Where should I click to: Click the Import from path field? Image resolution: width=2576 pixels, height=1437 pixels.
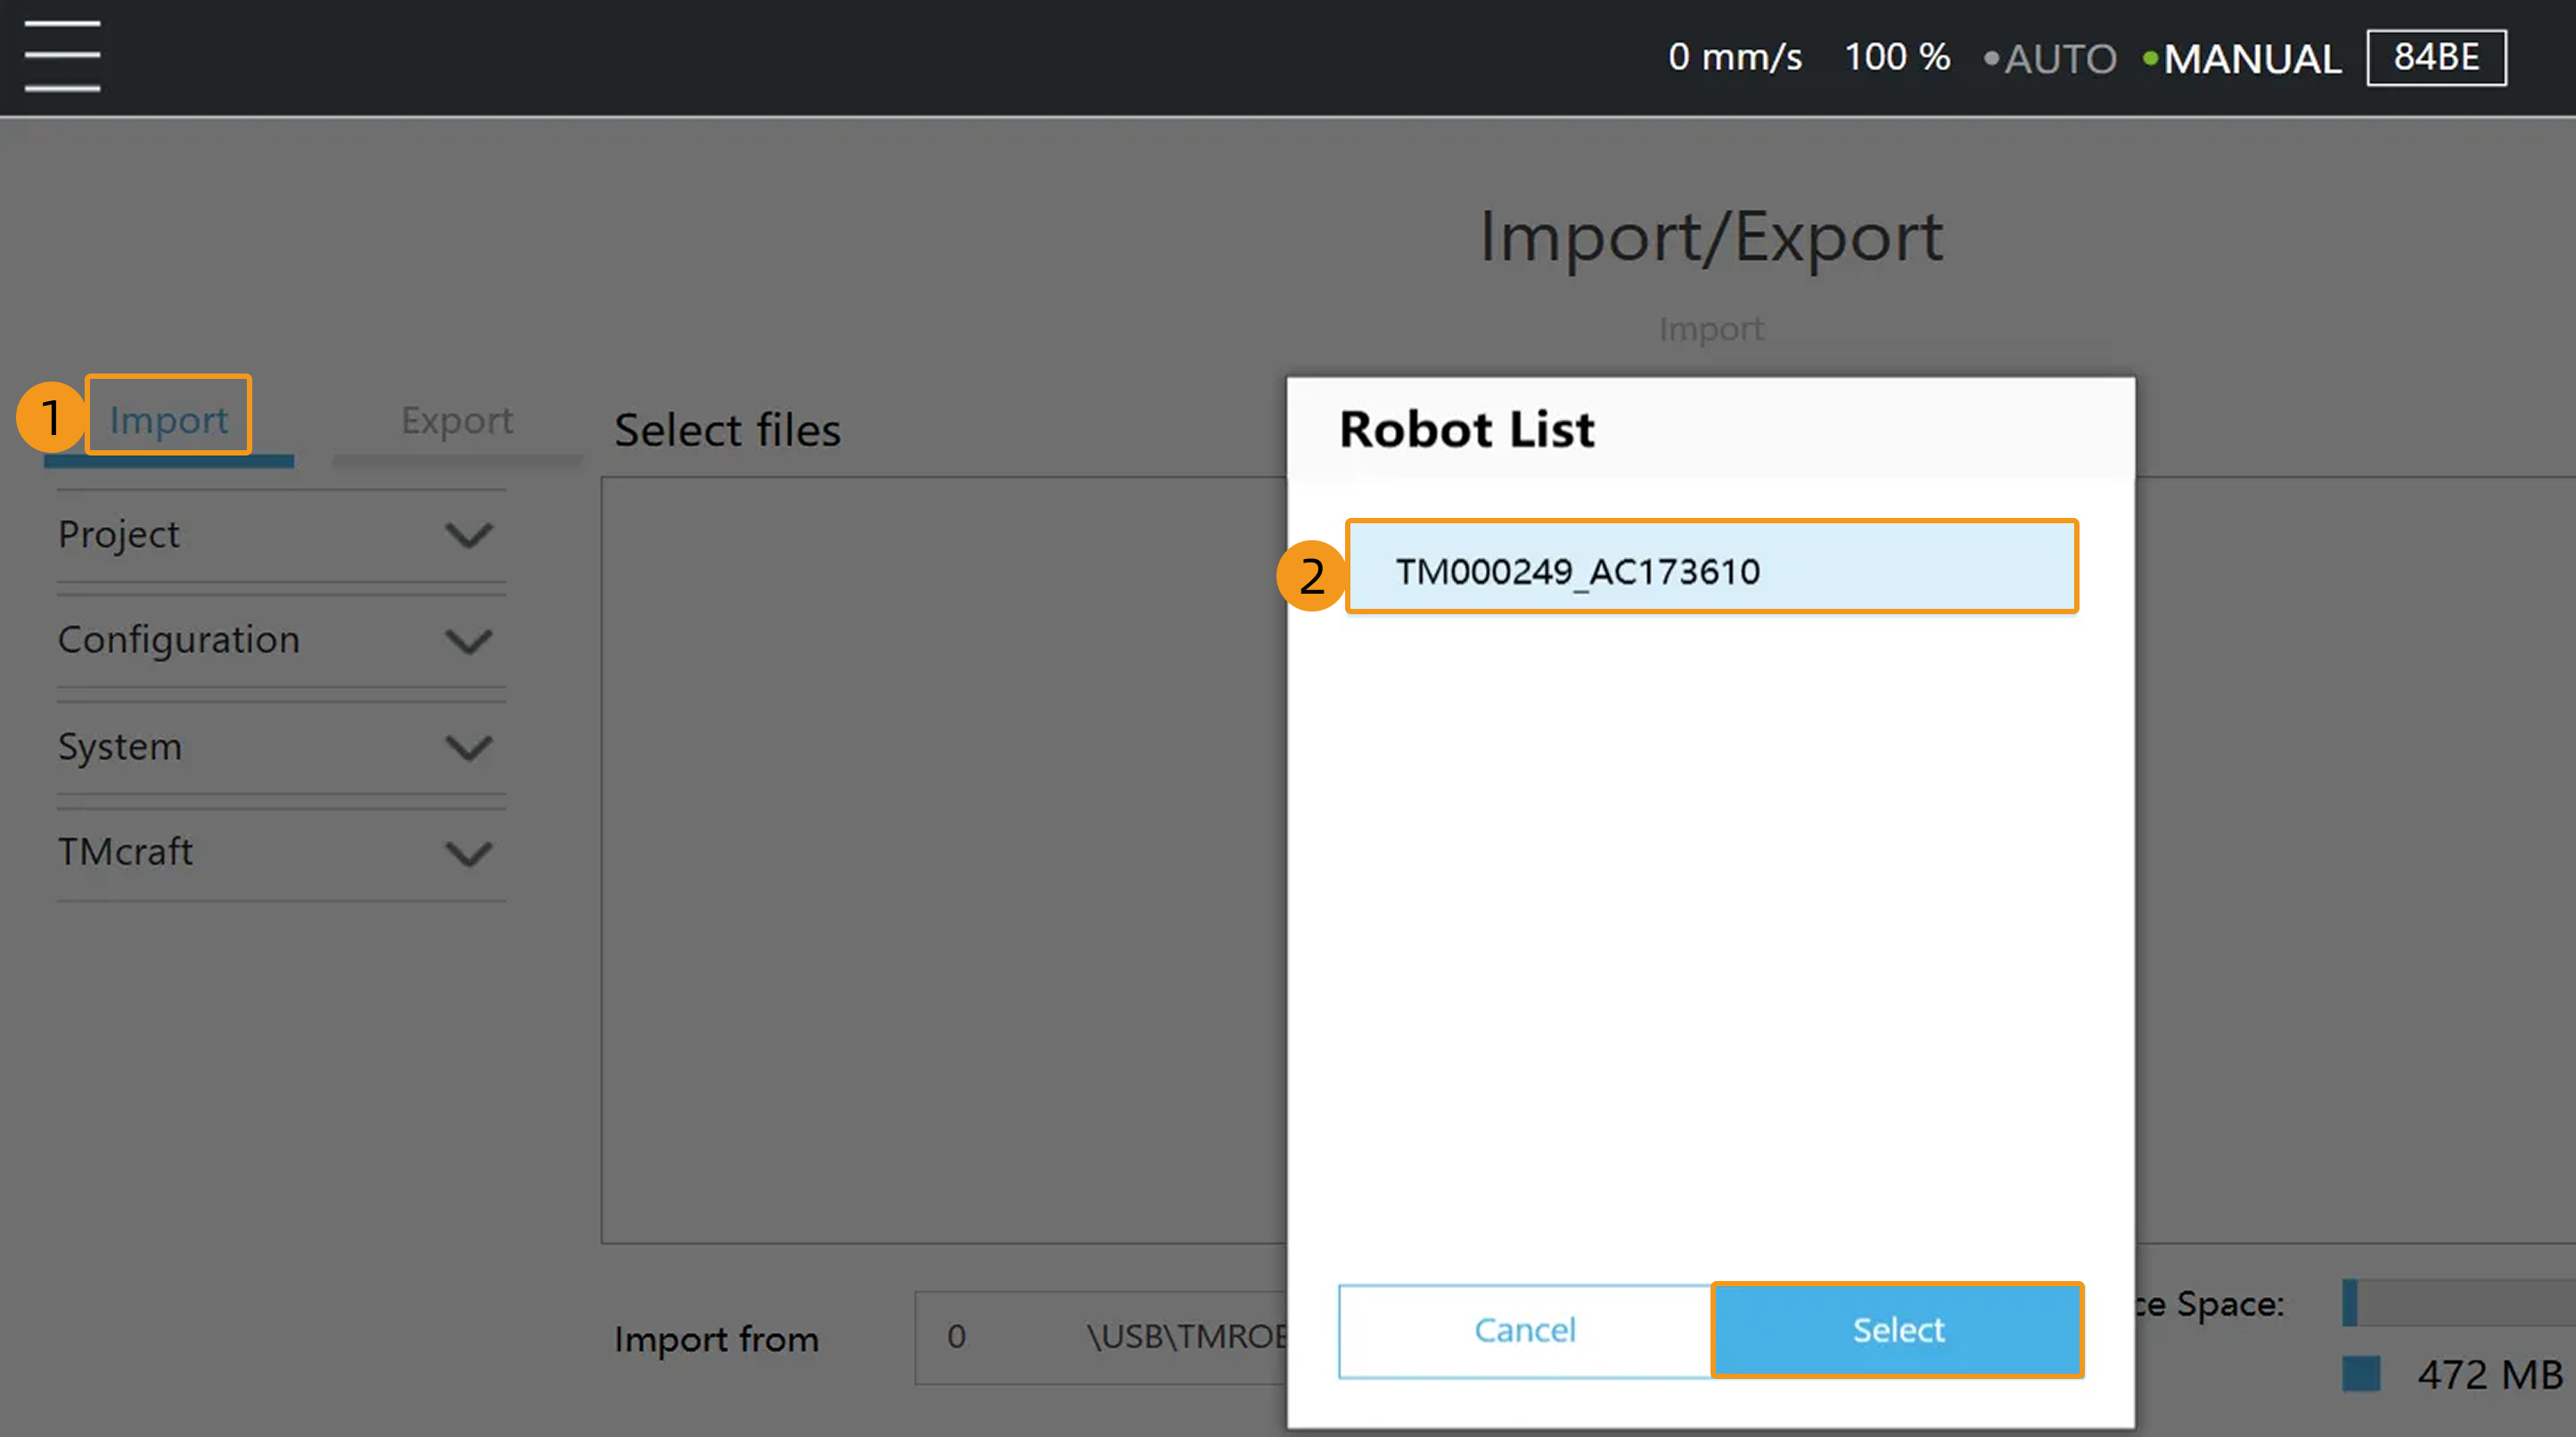tap(1100, 1337)
